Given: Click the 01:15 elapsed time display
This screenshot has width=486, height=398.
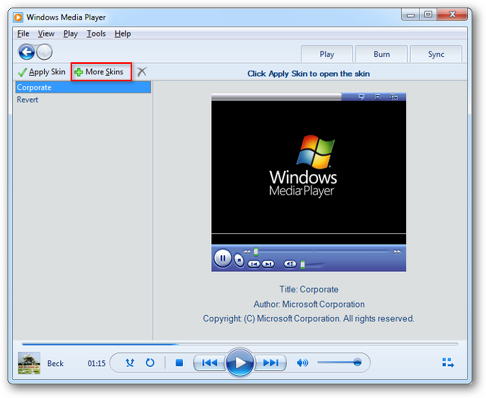Looking at the screenshot, I should [x=96, y=363].
